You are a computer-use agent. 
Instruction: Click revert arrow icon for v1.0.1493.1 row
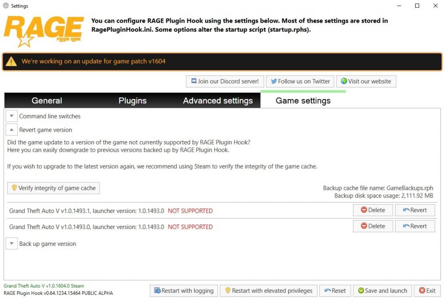[x=406, y=210]
